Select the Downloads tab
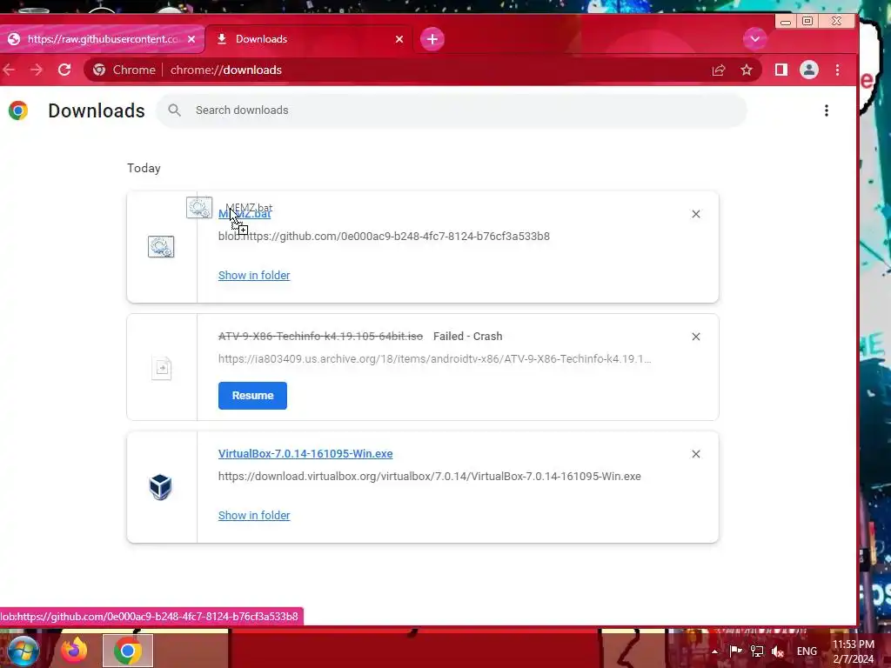 coord(307,39)
